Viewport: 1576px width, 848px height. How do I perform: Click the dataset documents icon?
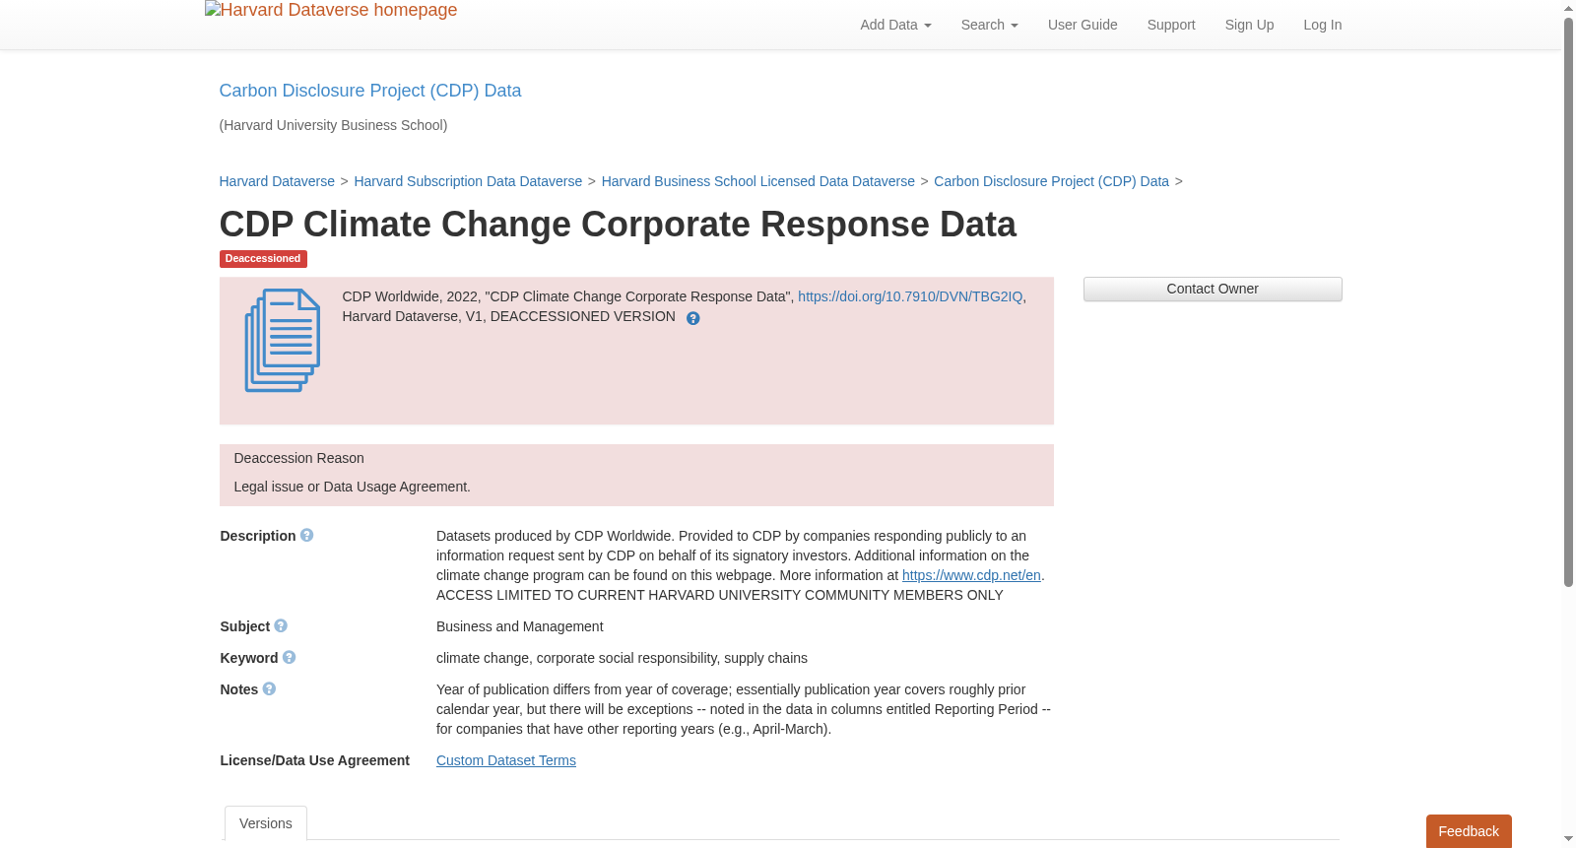pos(283,340)
